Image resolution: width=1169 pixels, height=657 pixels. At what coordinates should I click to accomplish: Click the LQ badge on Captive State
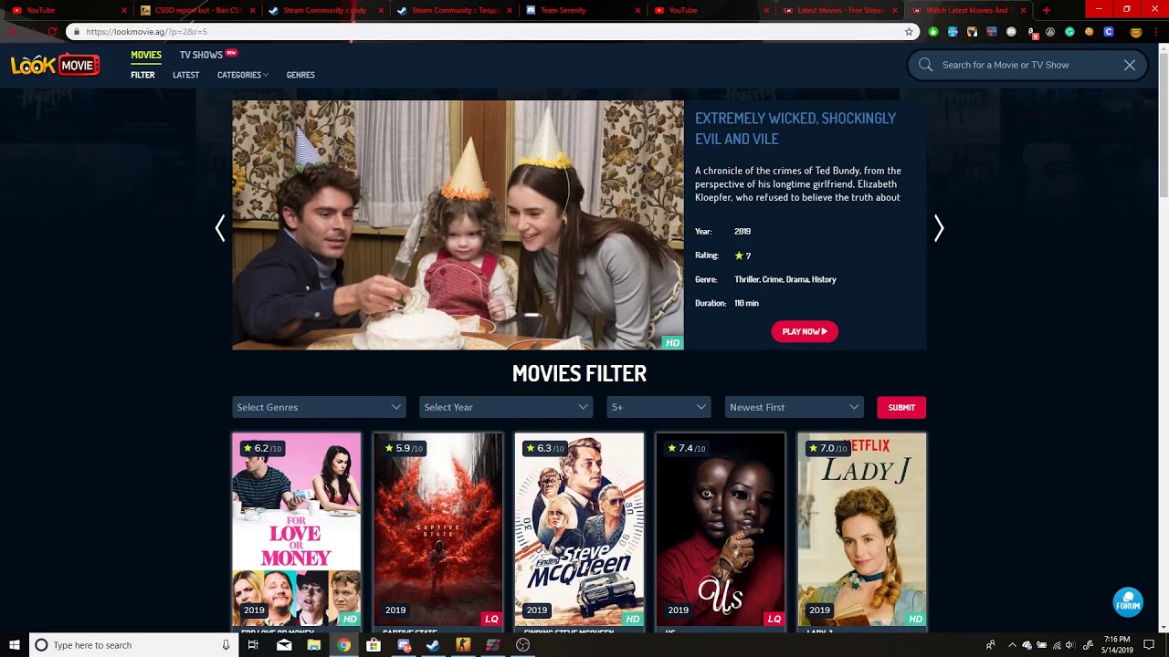pyautogui.click(x=491, y=619)
